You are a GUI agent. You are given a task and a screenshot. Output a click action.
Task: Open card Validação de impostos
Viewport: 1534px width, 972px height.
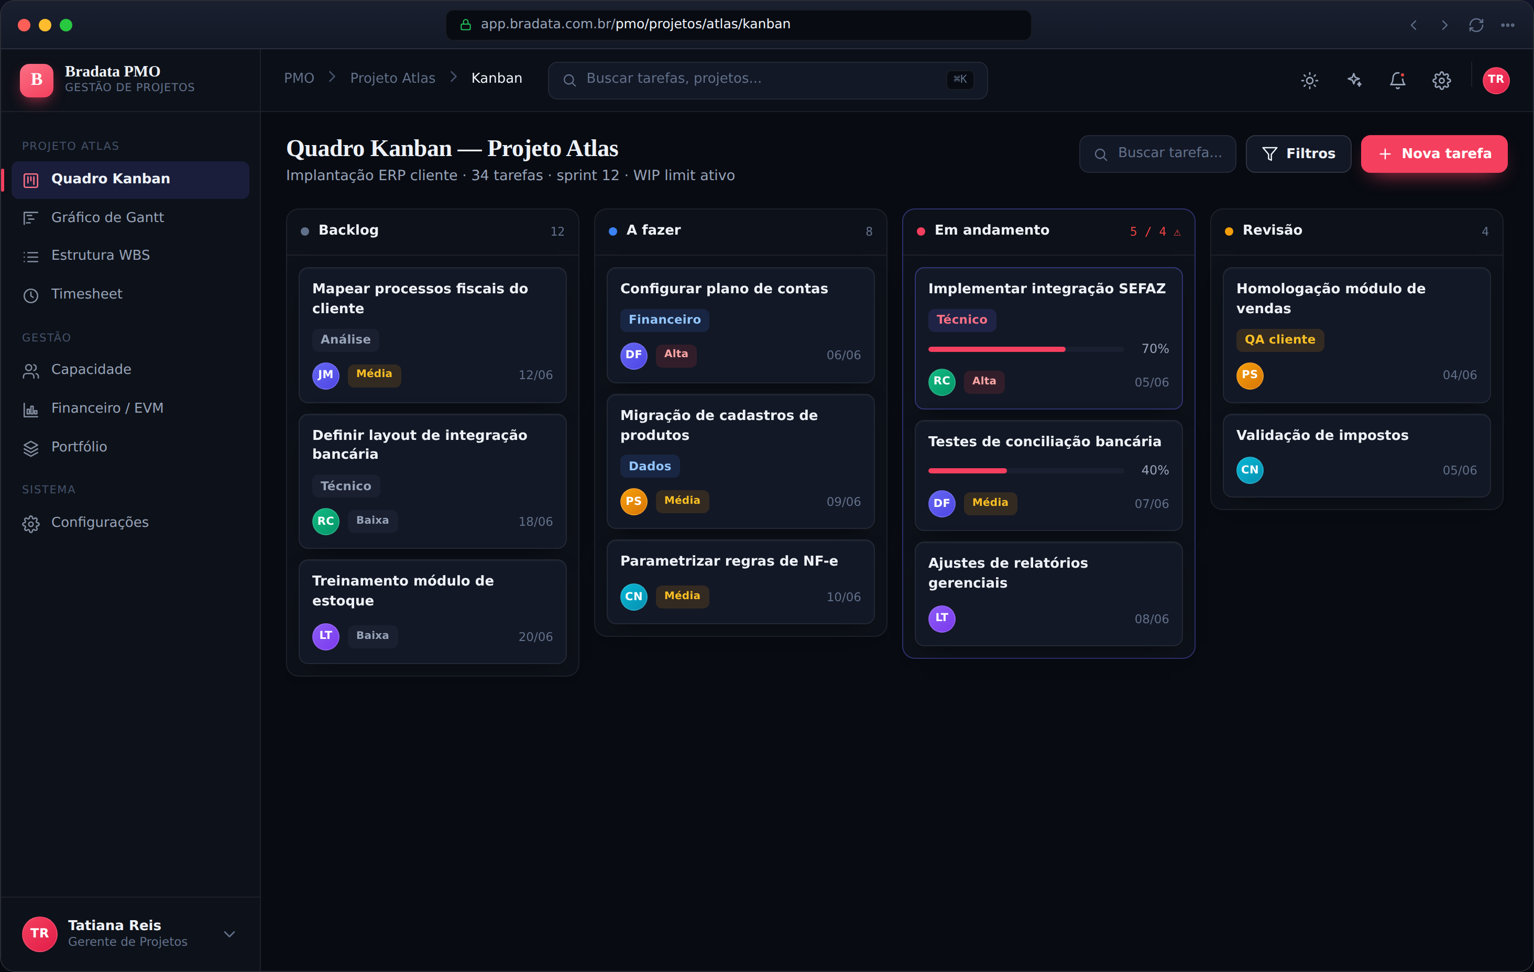[1356, 456]
